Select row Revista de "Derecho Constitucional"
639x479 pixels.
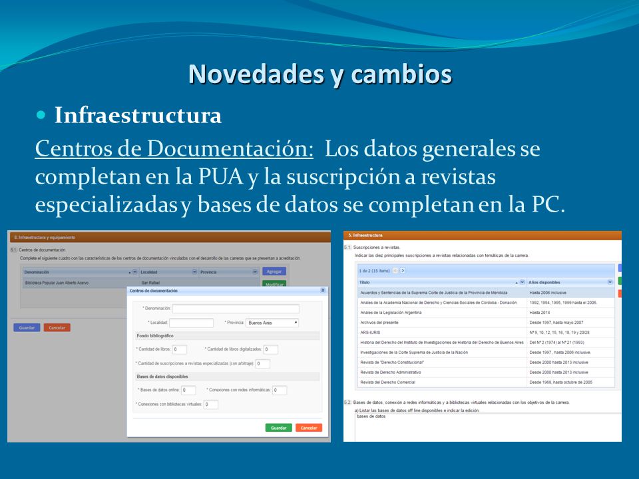click(x=486, y=363)
